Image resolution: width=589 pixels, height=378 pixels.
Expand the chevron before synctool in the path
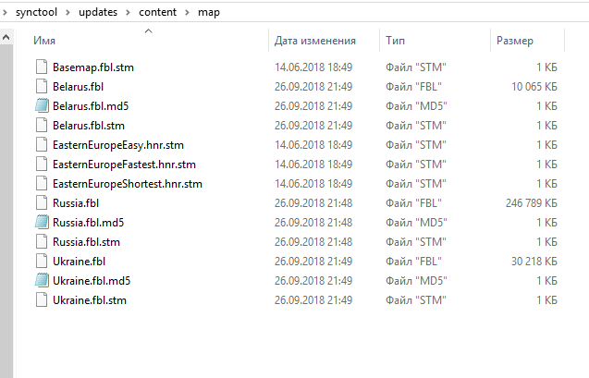[x=5, y=12]
